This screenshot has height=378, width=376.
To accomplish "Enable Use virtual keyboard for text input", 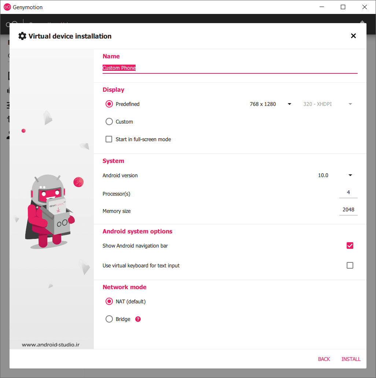I will [x=350, y=265].
